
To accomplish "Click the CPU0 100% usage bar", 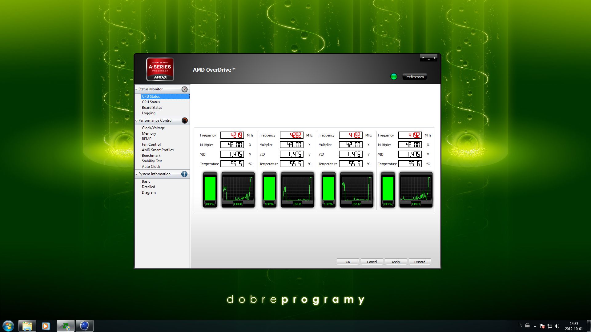I will tap(210, 189).
